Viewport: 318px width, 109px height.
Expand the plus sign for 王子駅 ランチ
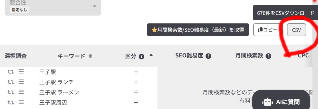pyautogui.click(x=136, y=82)
